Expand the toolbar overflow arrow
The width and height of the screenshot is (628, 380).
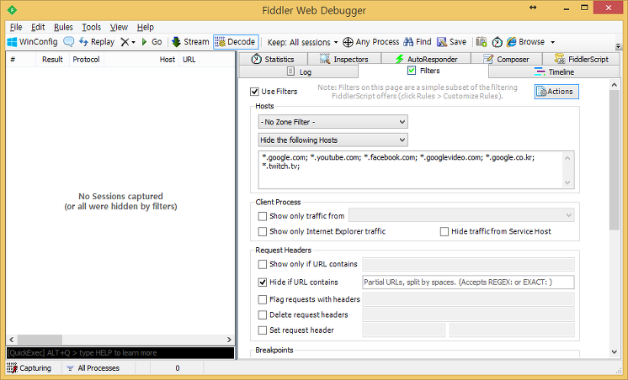pos(618,46)
